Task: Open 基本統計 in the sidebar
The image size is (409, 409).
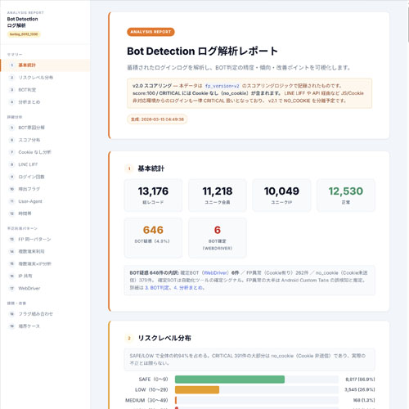Action: tap(45, 65)
